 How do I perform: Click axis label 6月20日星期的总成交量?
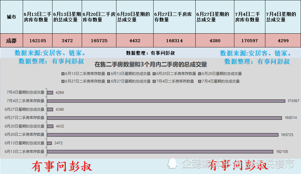click(24, 126)
